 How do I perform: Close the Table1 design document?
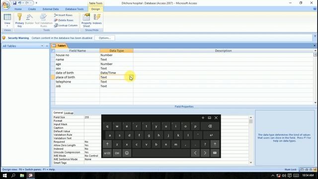(x=315, y=46)
